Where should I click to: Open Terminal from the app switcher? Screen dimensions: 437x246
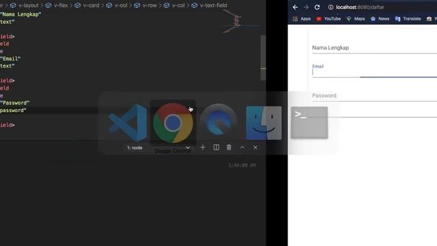click(309, 122)
